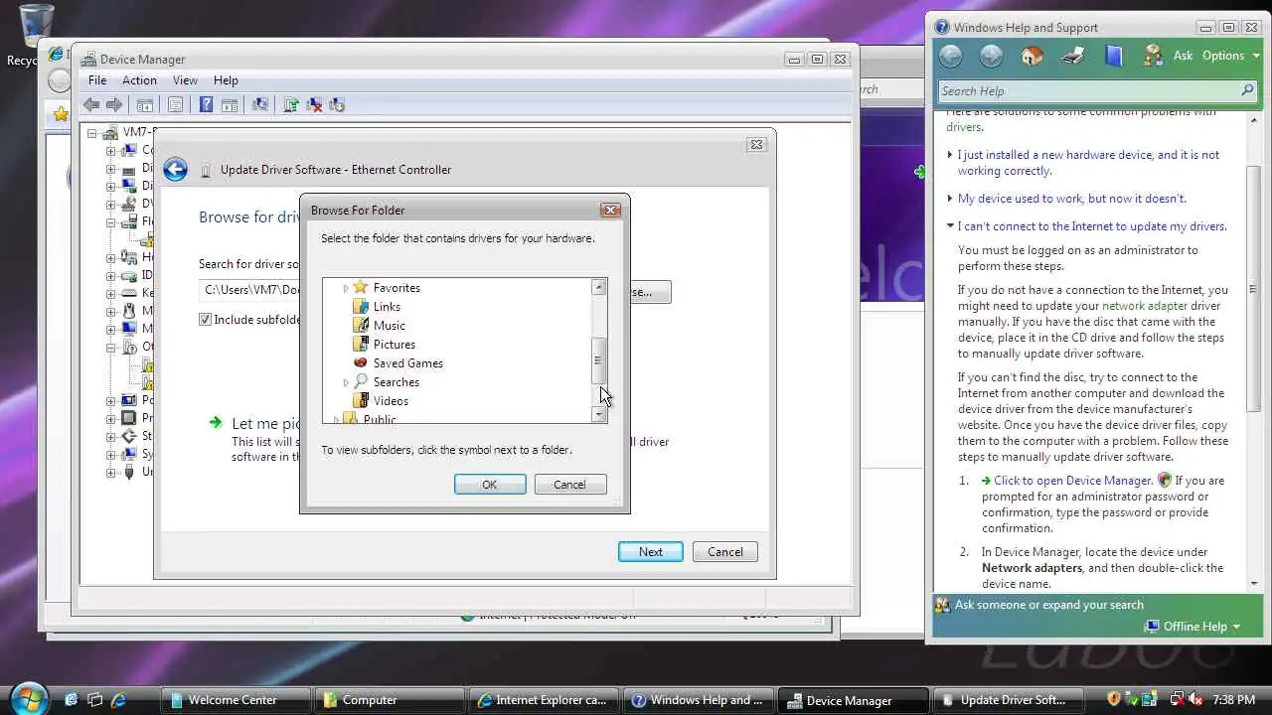Open Browse Help blue book icon

pyautogui.click(x=1114, y=56)
